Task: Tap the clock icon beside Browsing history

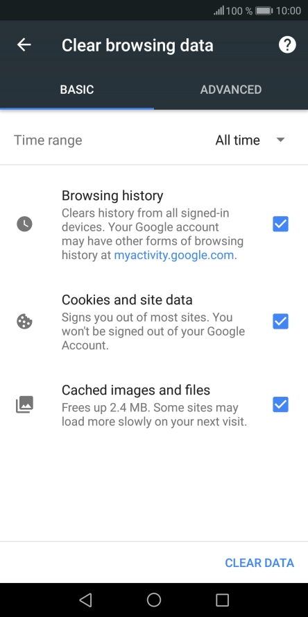Action: pos(24,224)
